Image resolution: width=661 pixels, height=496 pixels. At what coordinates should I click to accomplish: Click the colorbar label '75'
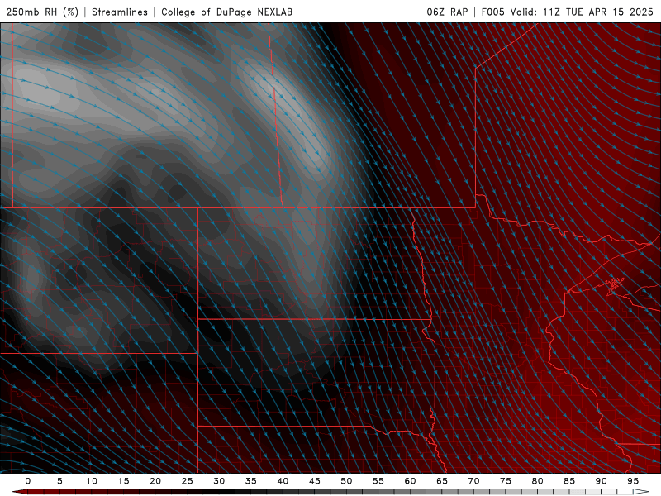(x=506, y=481)
